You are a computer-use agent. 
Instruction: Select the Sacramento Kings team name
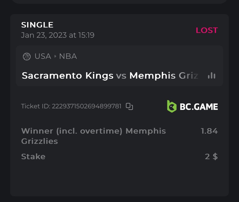click(68, 76)
